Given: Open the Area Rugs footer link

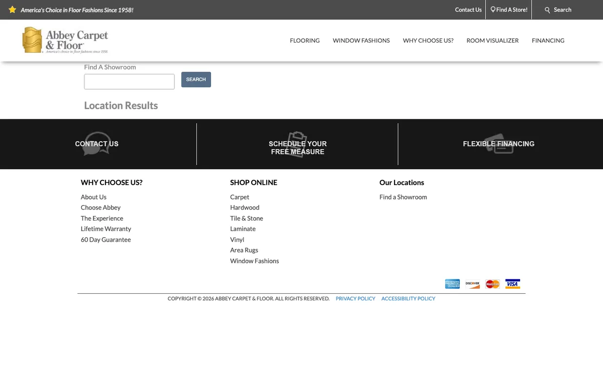Looking at the screenshot, I should point(244,250).
